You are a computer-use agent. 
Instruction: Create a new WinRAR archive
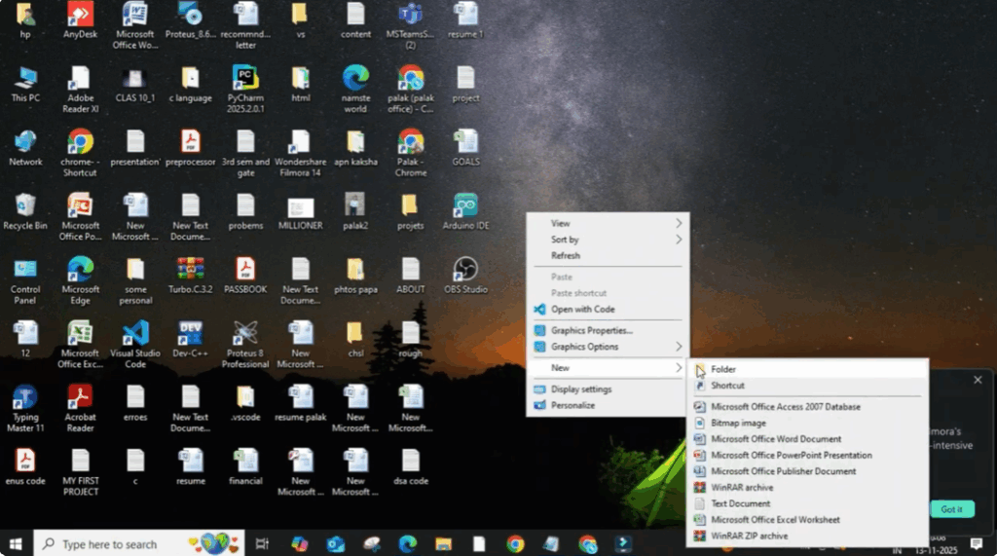pos(807,487)
